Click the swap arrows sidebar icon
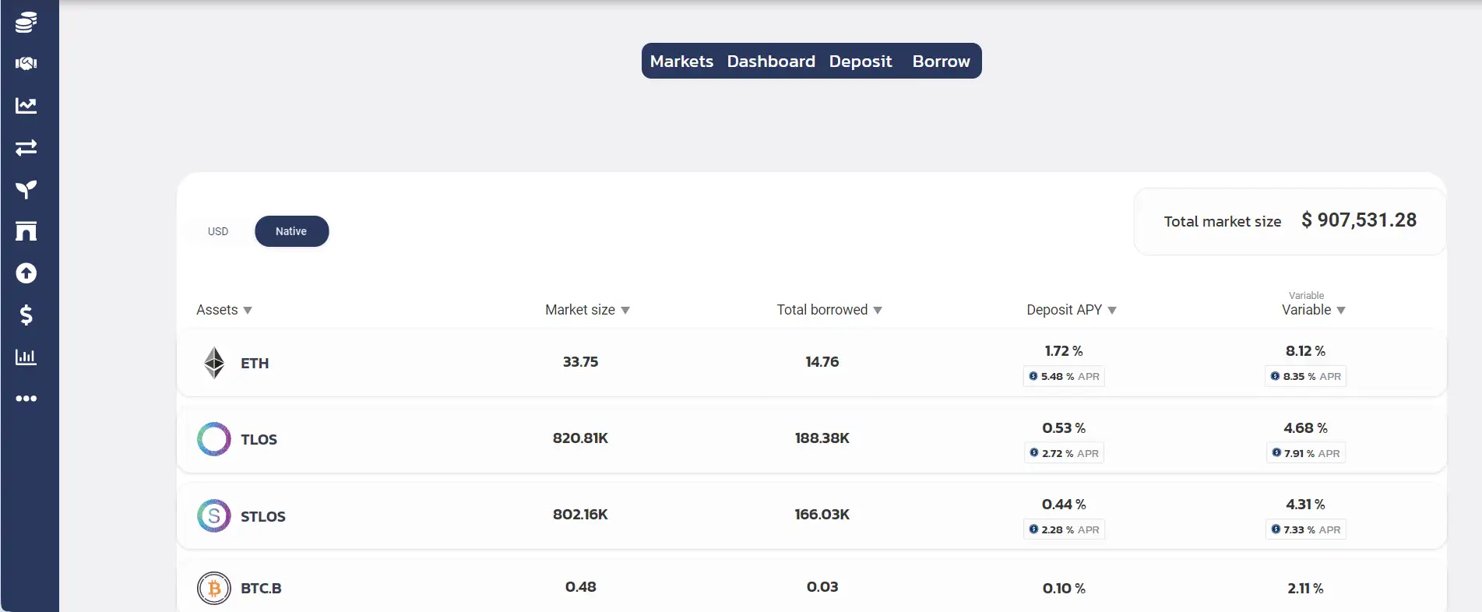 coord(26,148)
